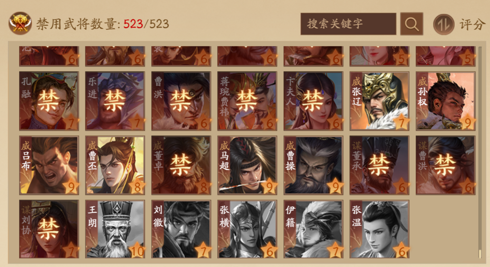Unban the 威董卓 hero card
490x267 pixels.
[x=181, y=165]
